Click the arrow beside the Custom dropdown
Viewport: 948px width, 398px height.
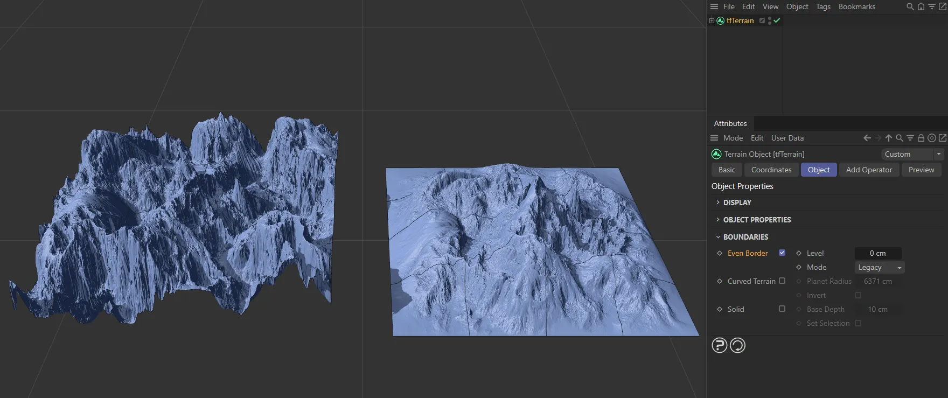point(939,154)
